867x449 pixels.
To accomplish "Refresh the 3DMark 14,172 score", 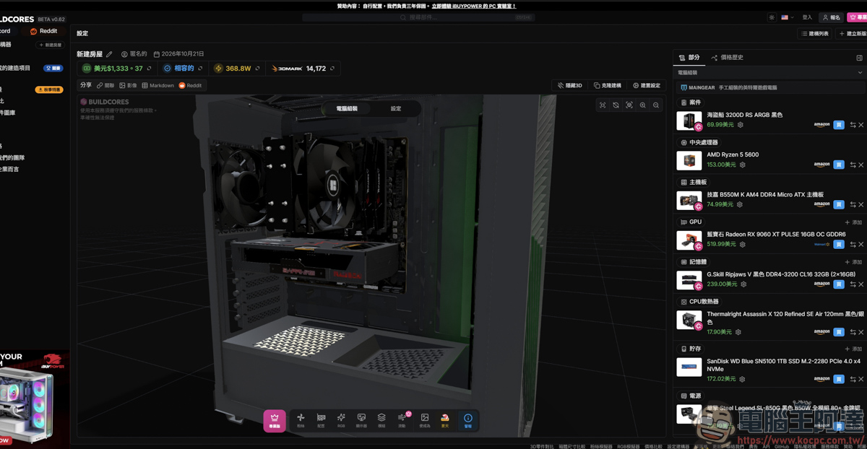I will [333, 69].
